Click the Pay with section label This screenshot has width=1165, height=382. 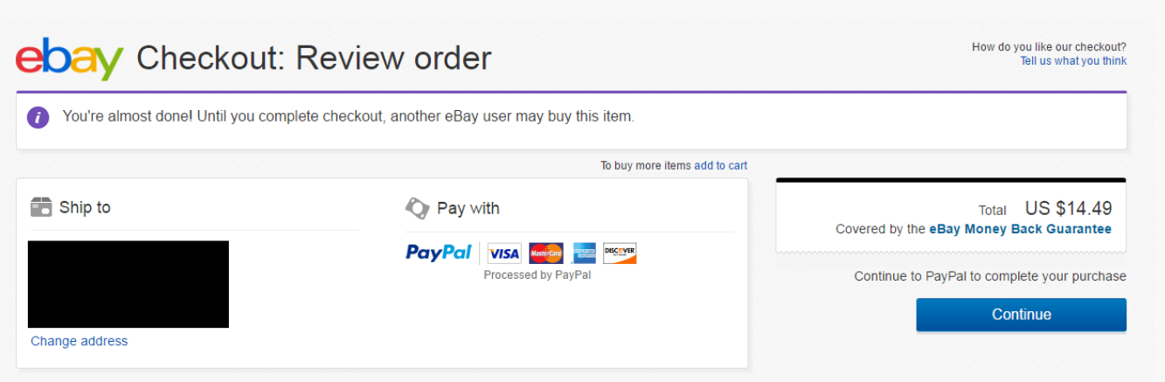pos(468,208)
